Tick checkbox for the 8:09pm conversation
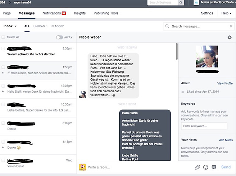 tap(3, 123)
